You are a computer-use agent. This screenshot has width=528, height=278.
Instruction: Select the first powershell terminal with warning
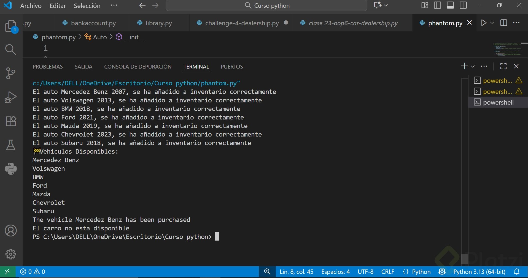click(498, 81)
